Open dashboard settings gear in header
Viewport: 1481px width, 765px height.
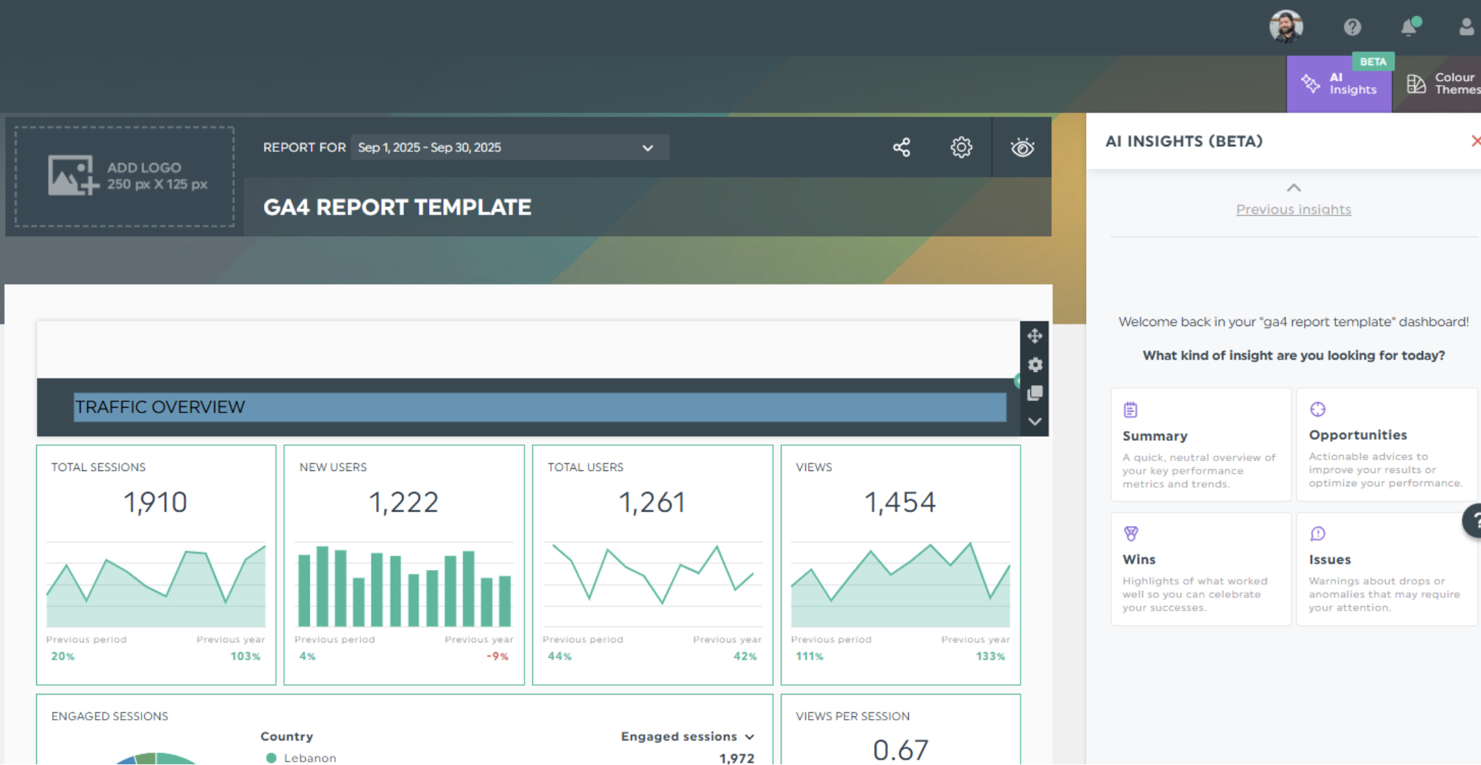(961, 147)
